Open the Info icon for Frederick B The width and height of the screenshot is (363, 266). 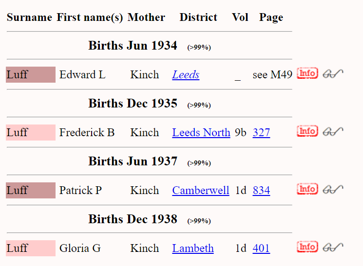(x=307, y=131)
